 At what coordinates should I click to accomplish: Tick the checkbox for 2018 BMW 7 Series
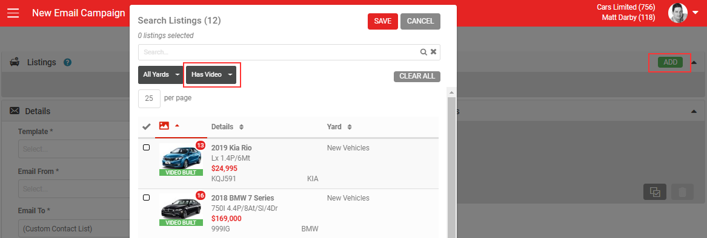click(x=146, y=197)
